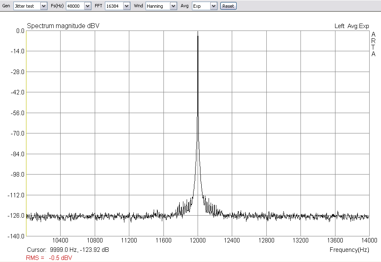This screenshot has height=262, width=381.
Task: Click the -126.0 level axis label
Action: 16,216
